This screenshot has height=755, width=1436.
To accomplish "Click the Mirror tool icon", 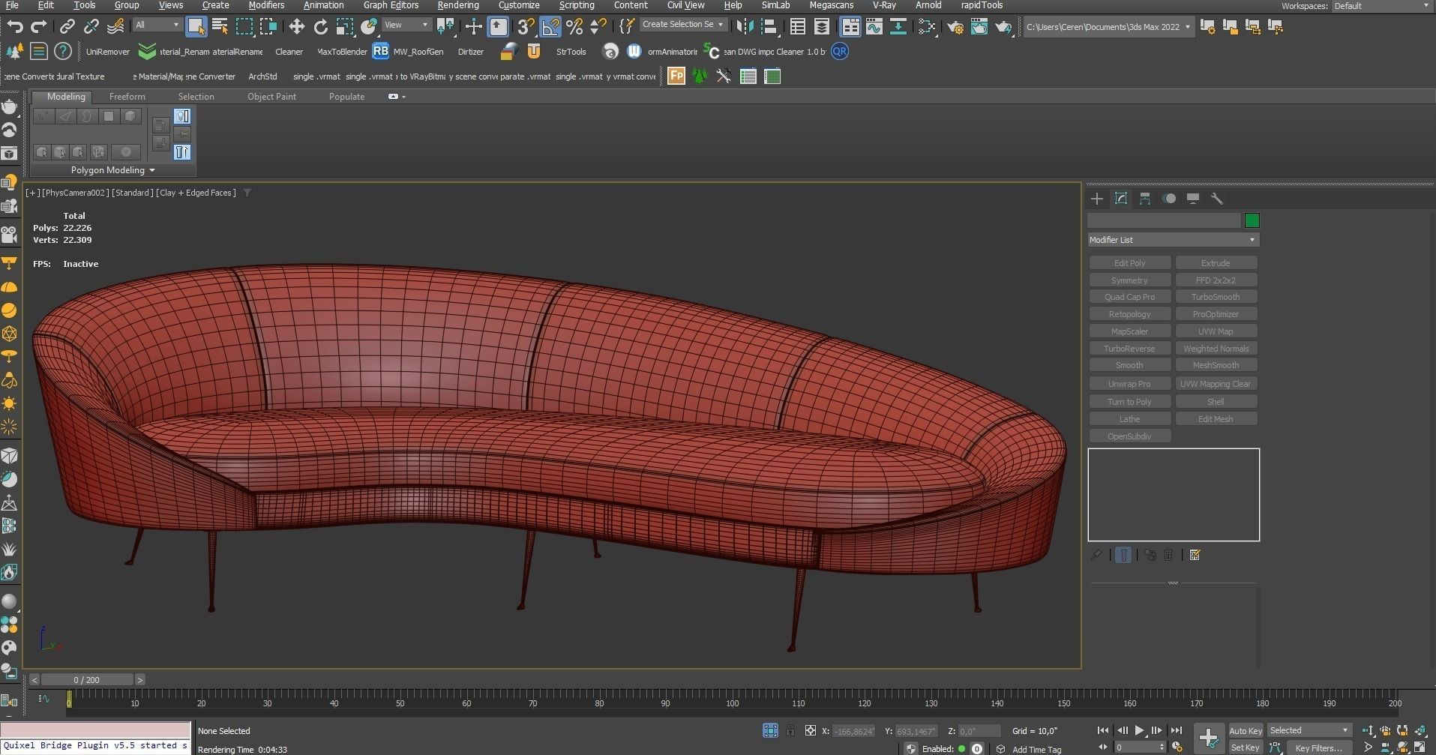I will point(745,26).
